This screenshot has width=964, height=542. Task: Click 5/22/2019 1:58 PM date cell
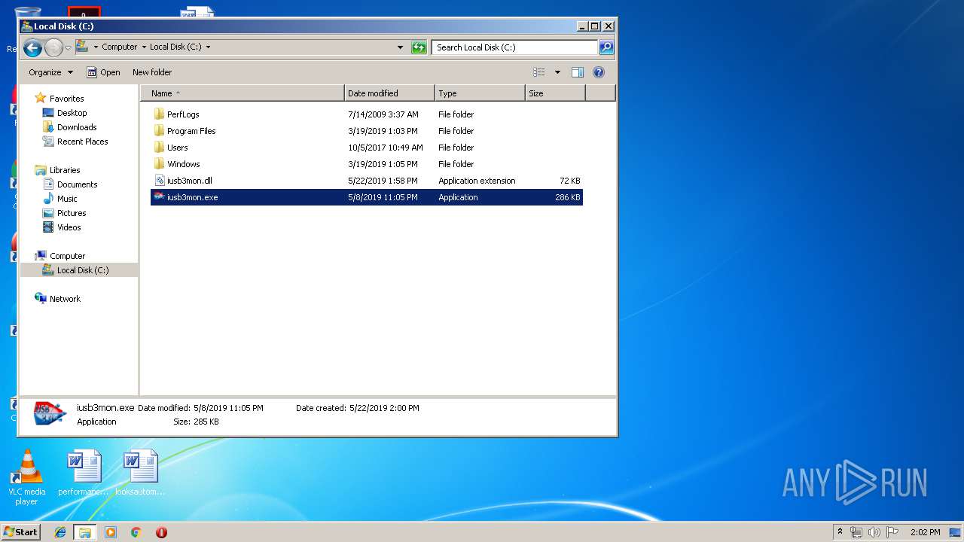tap(383, 181)
